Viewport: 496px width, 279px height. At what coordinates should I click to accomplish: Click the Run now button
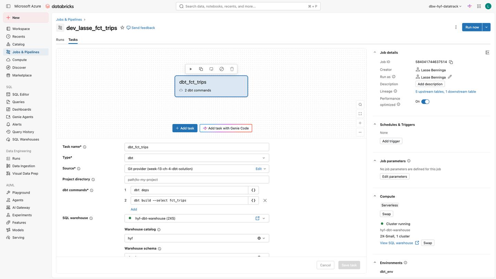coord(472,27)
